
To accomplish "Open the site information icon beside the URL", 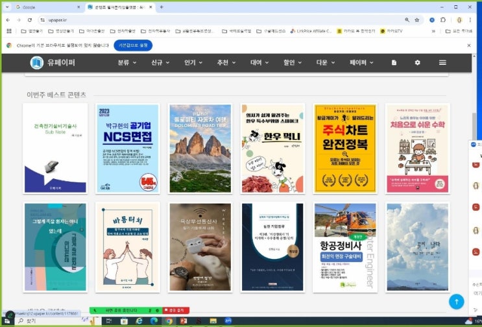I will 42,20.
